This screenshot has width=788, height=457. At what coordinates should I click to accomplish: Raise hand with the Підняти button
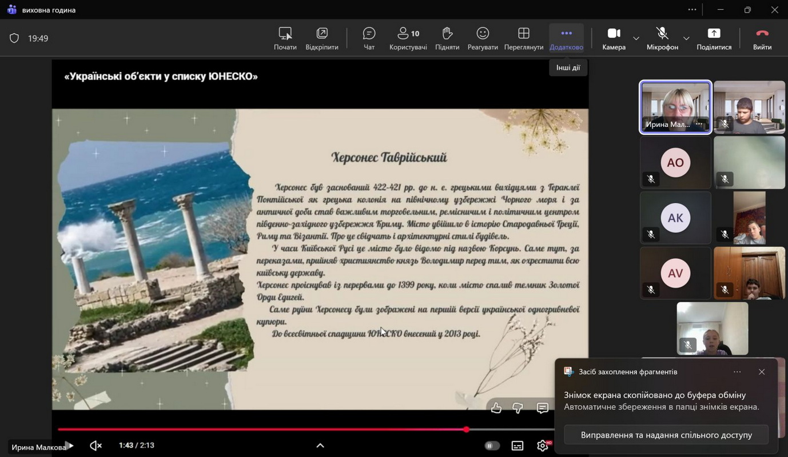coord(447,38)
